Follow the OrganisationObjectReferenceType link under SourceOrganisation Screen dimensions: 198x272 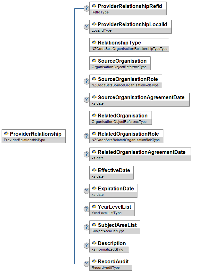tap(119, 67)
